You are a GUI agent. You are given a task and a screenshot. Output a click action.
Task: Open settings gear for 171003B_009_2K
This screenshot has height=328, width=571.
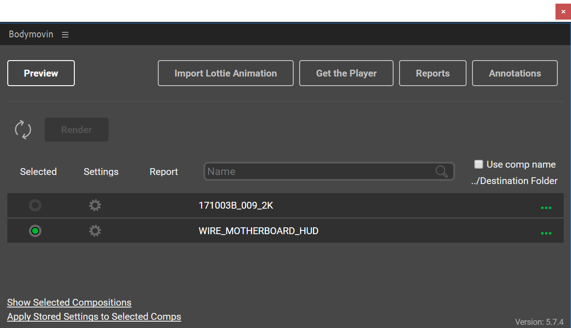[95, 205]
